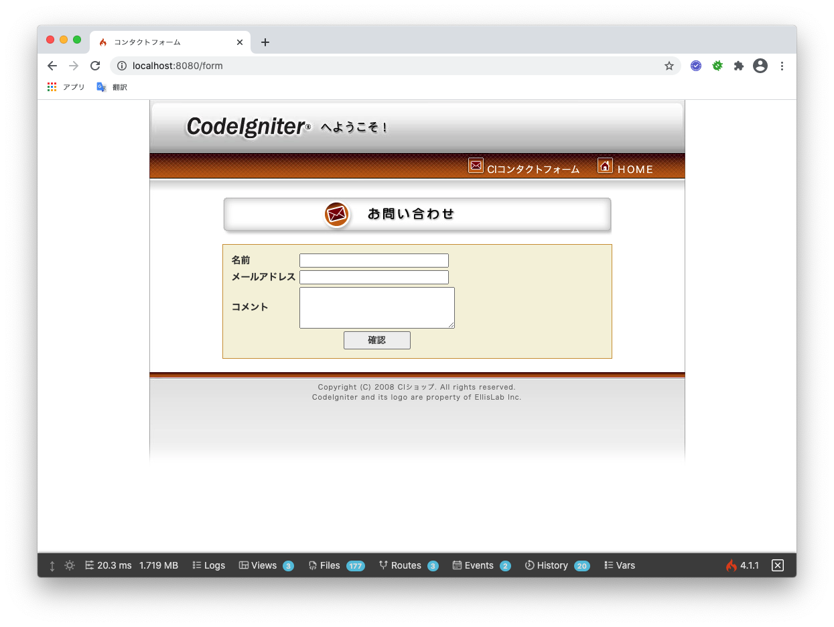The height and width of the screenshot is (627, 834).
Task: Click the メールアドレス text field
Action: (x=374, y=277)
